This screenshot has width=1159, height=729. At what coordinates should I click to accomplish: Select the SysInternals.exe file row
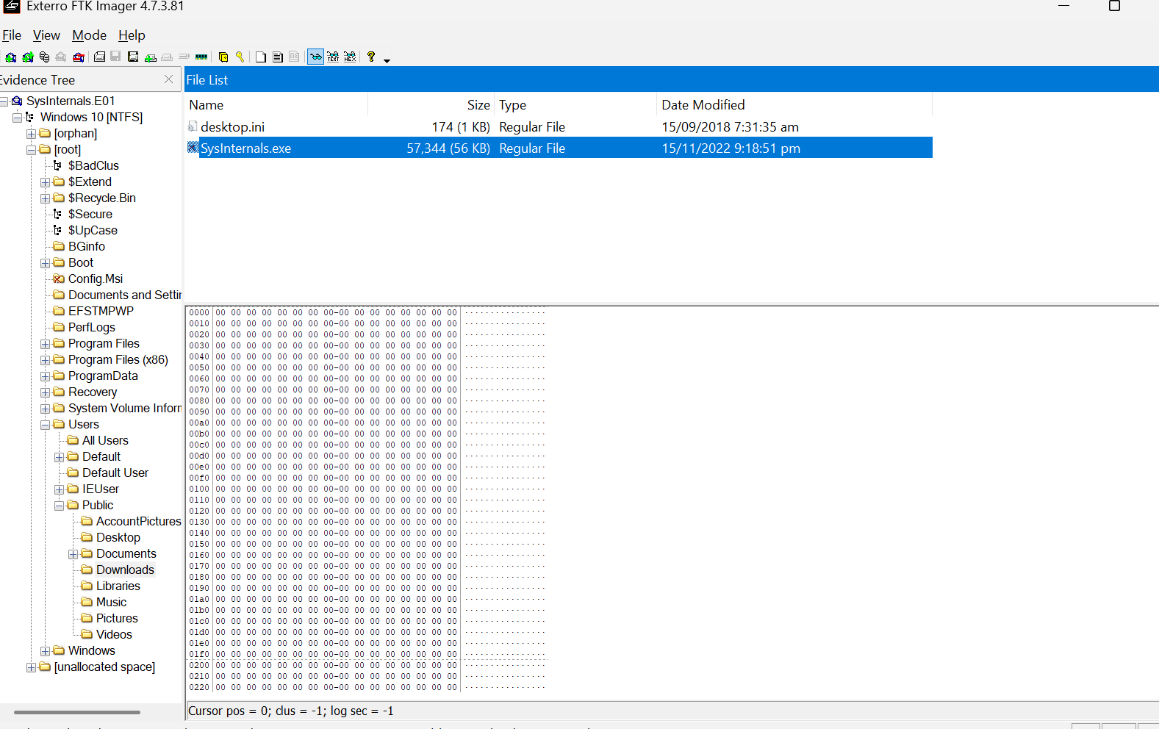(x=559, y=148)
